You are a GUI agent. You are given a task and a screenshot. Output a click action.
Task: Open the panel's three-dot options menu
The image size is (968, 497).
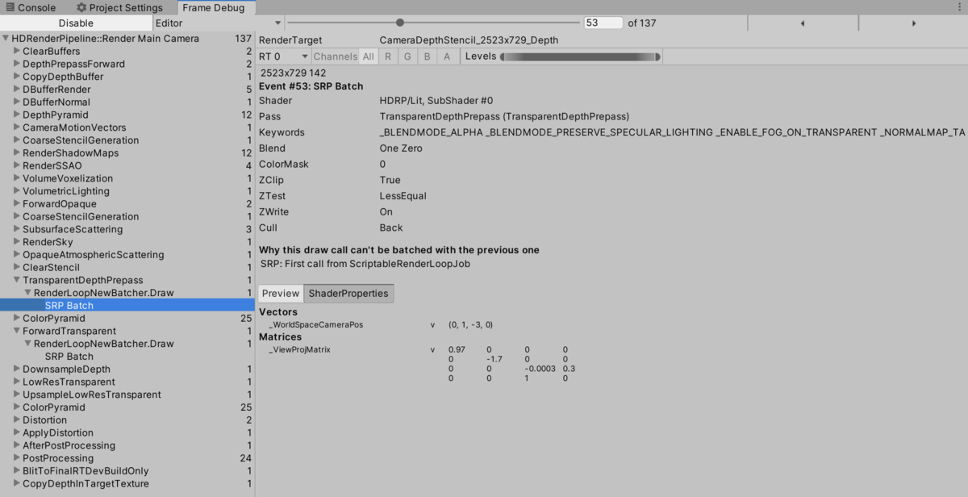pyautogui.click(x=958, y=7)
